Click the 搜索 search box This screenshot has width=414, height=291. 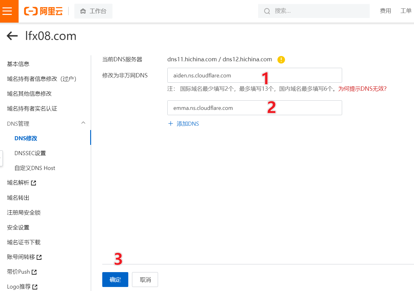314,11
